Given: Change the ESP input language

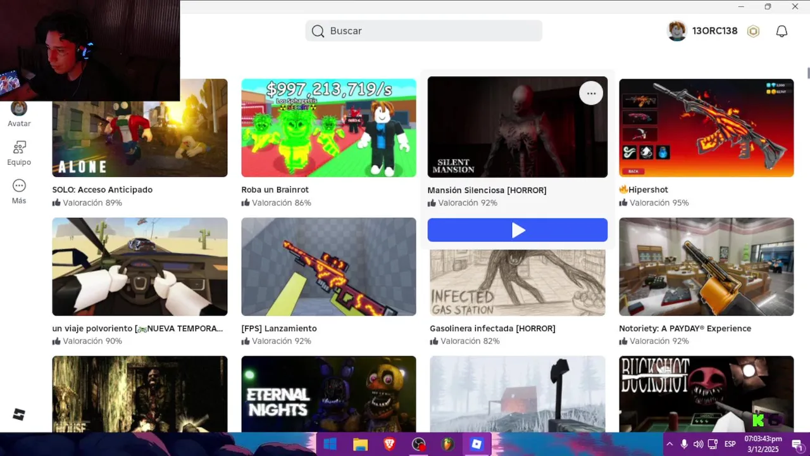Looking at the screenshot, I should point(730,444).
